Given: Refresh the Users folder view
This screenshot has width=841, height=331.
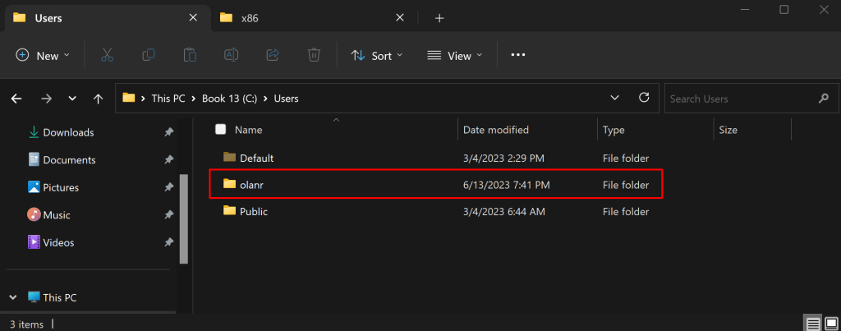Looking at the screenshot, I should point(644,99).
